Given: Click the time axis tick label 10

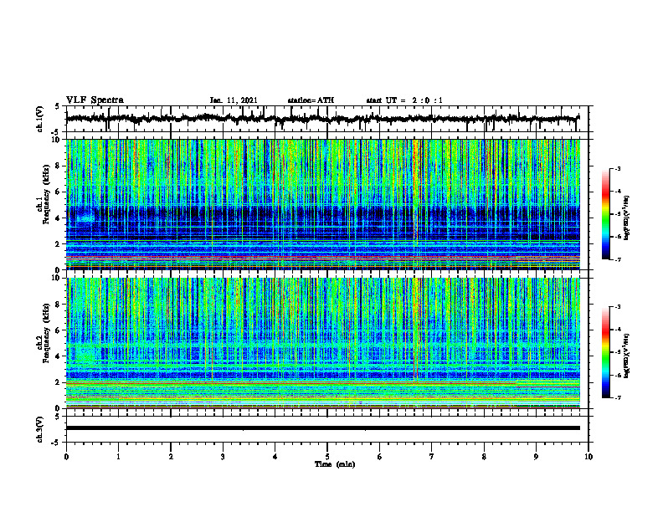Looking at the screenshot, I should pos(588,457).
